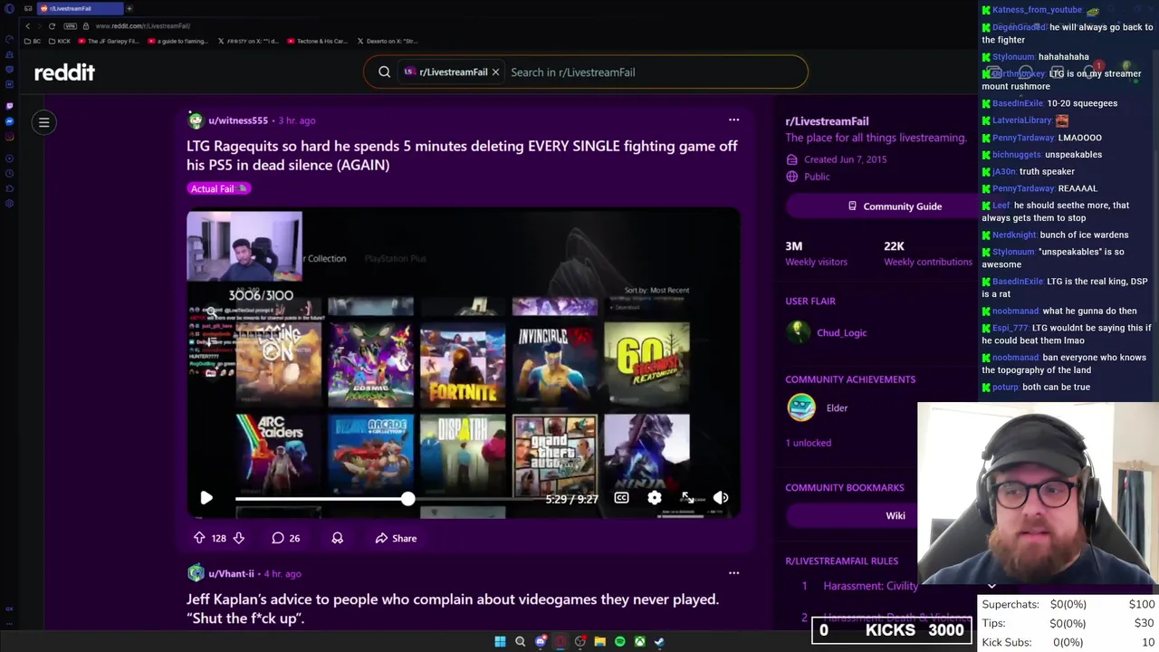1159x652 pixels.
Task: Open Discord from the taskbar
Action: pos(541,641)
